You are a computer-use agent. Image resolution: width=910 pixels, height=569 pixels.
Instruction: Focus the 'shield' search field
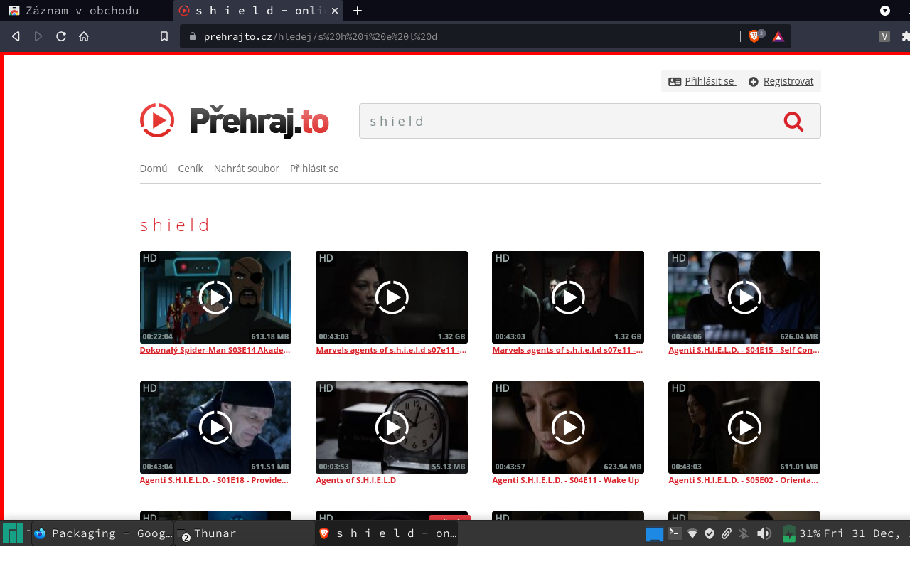click(590, 121)
